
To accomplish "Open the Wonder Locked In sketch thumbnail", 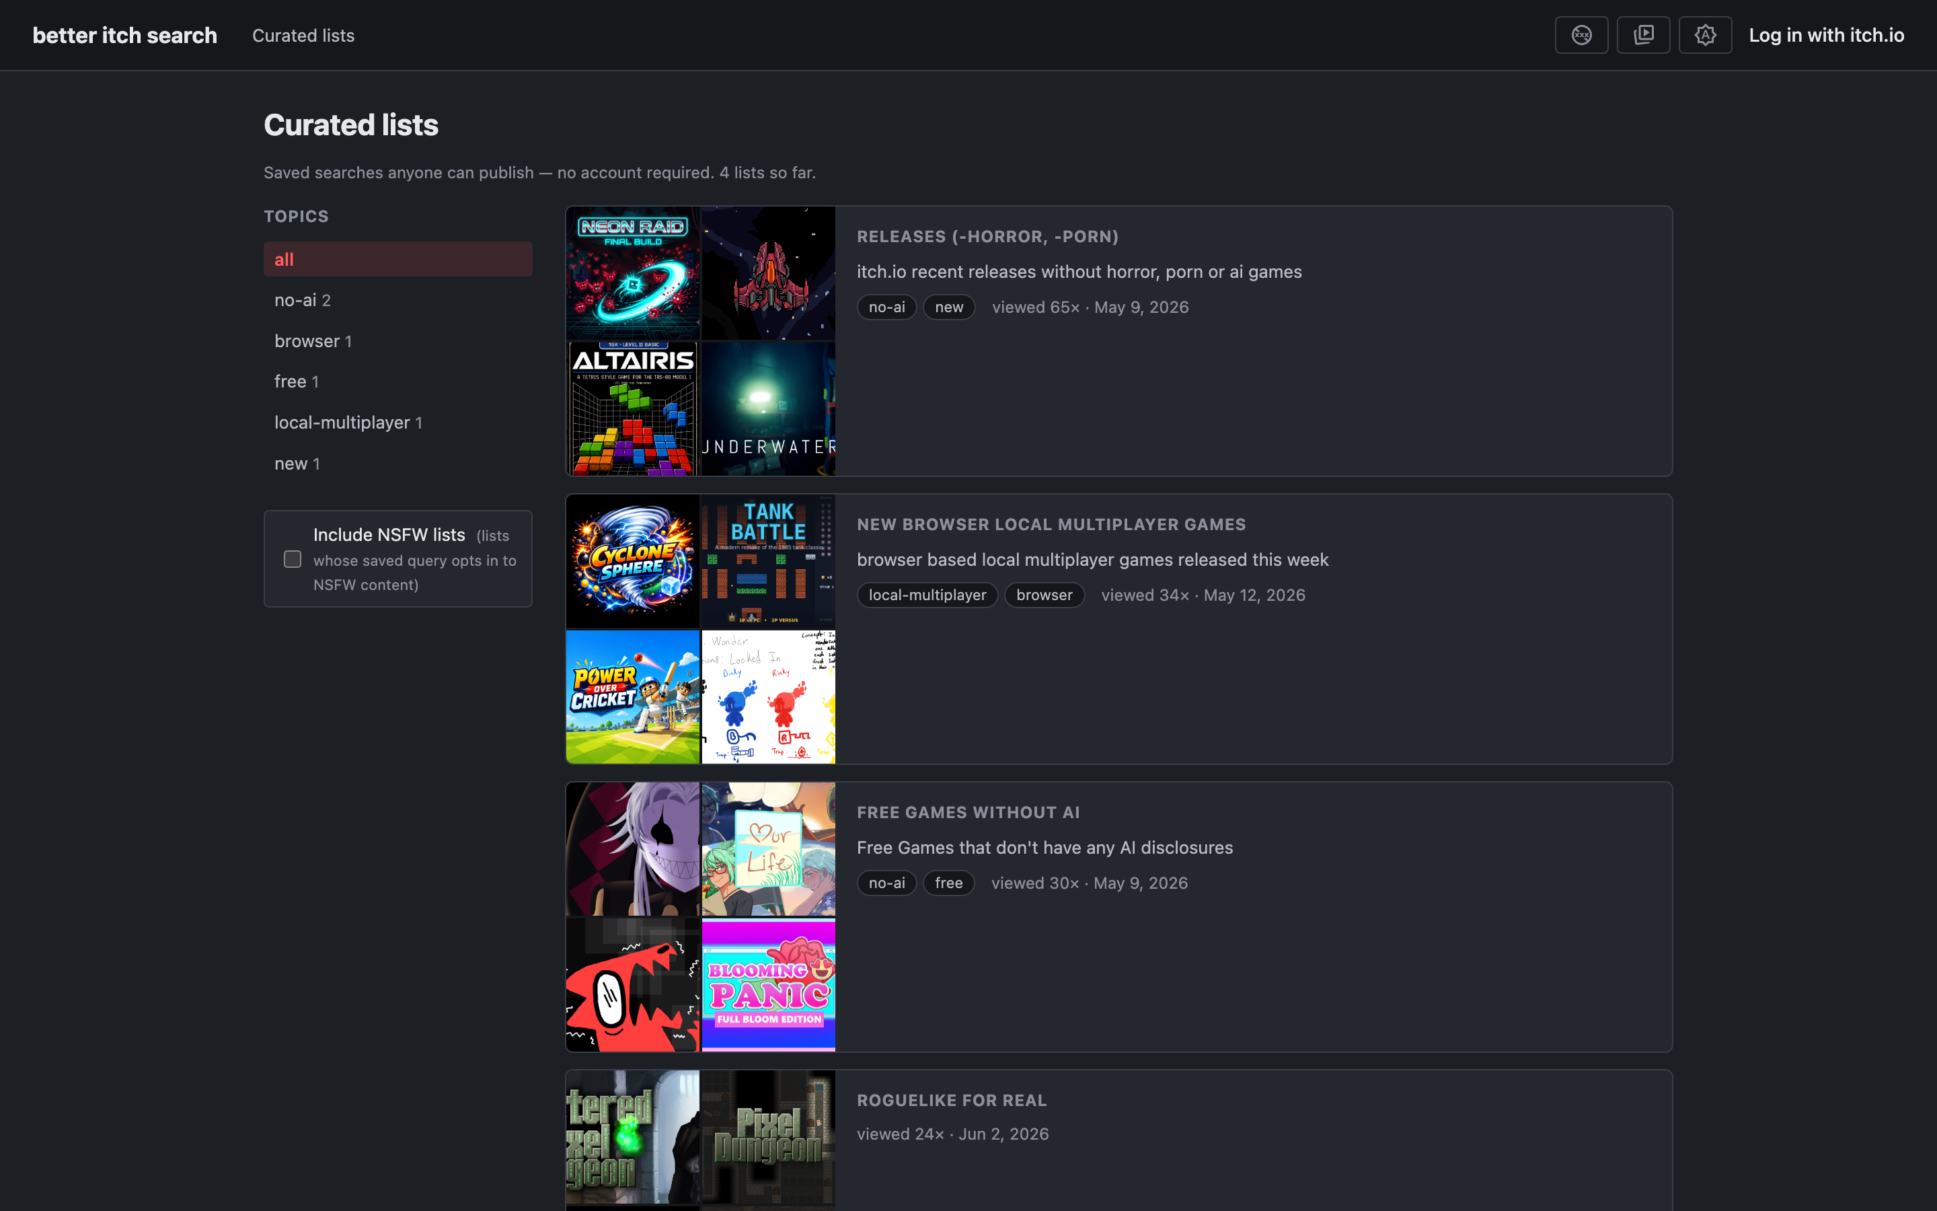I will click(x=768, y=697).
